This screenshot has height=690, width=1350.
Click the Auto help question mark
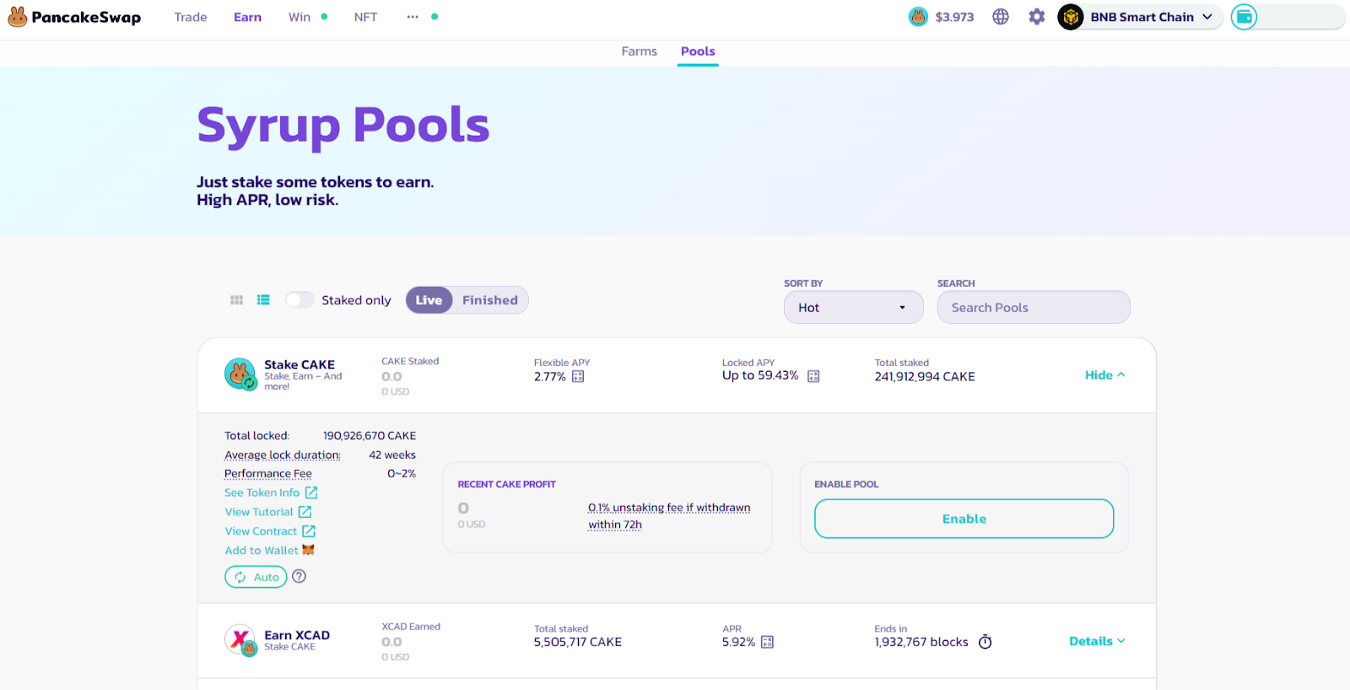pyautogui.click(x=299, y=576)
